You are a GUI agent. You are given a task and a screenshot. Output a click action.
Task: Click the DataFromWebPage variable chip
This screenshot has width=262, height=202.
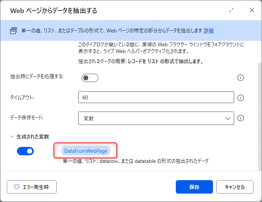86,151
